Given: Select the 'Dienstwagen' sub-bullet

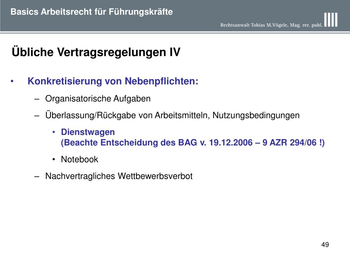Looking at the screenshot, I should (x=88, y=132).
